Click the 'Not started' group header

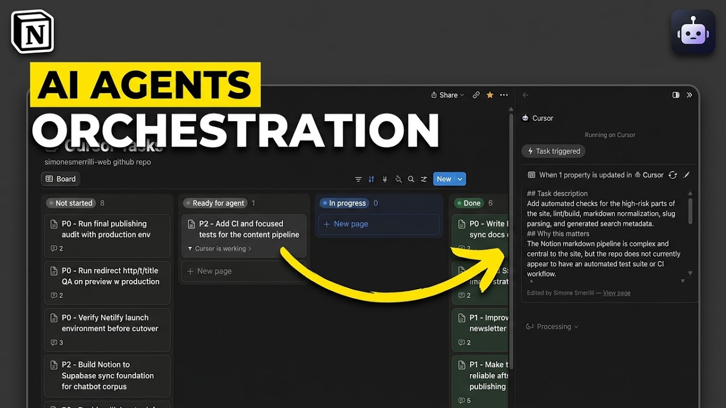(71, 203)
